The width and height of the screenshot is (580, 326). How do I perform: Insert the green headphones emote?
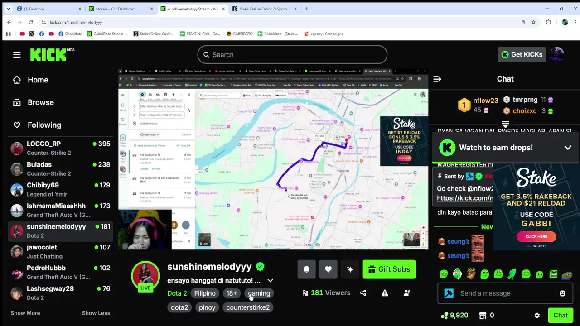[x=457, y=274]
